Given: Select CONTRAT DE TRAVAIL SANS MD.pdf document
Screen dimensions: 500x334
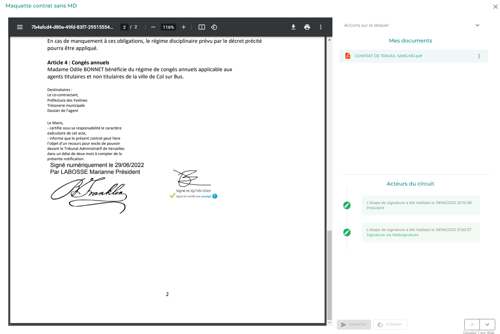Looking at the screenshot, I should click(388, 56).
